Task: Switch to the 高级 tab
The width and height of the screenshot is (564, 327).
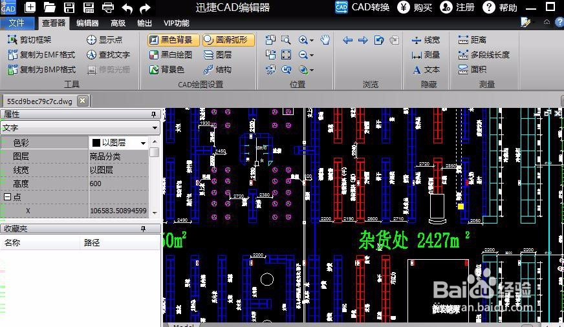Action: coord(118,23)
